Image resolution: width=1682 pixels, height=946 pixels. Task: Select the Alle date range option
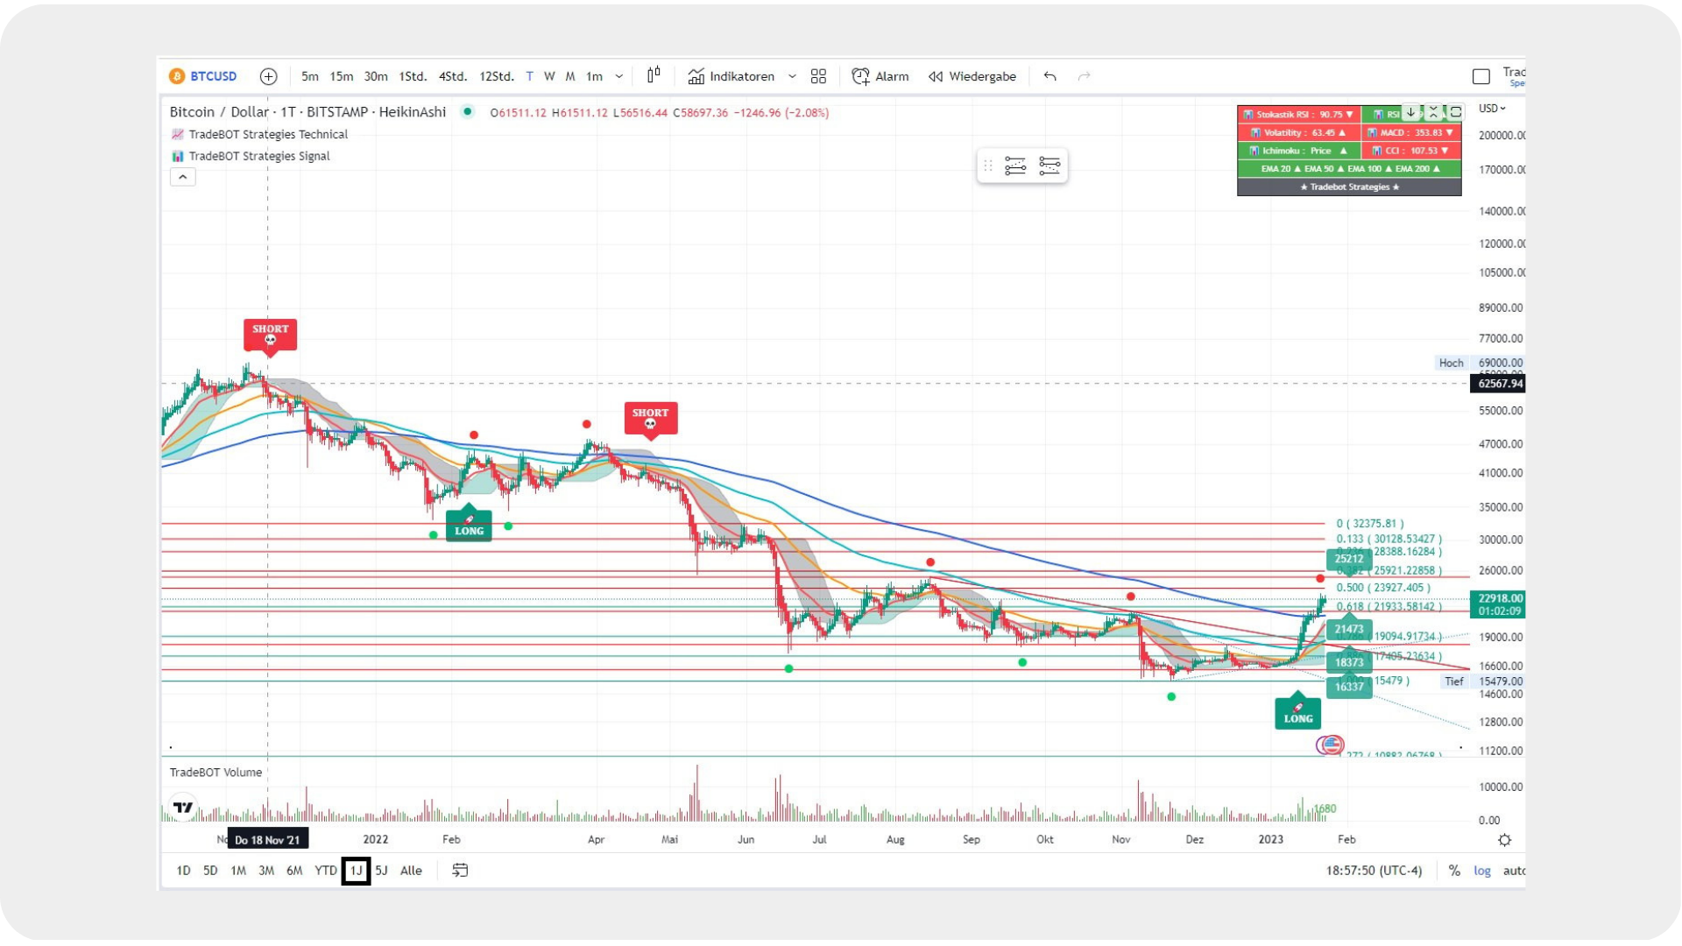[410, 871]
